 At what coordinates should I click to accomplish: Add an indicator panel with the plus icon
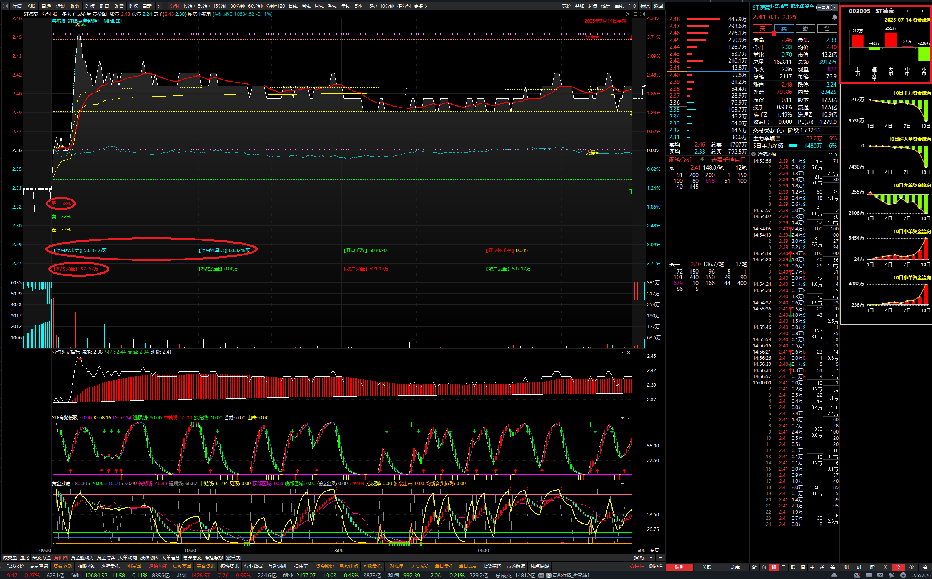[651, 557]
